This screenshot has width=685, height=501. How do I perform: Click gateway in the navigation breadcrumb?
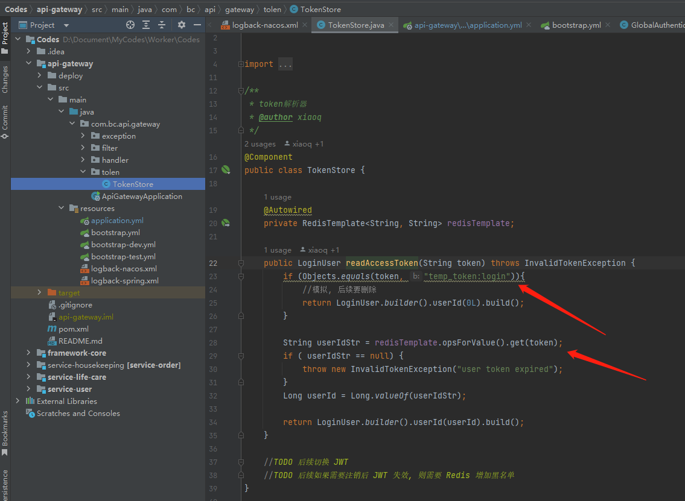pos(240,9)
